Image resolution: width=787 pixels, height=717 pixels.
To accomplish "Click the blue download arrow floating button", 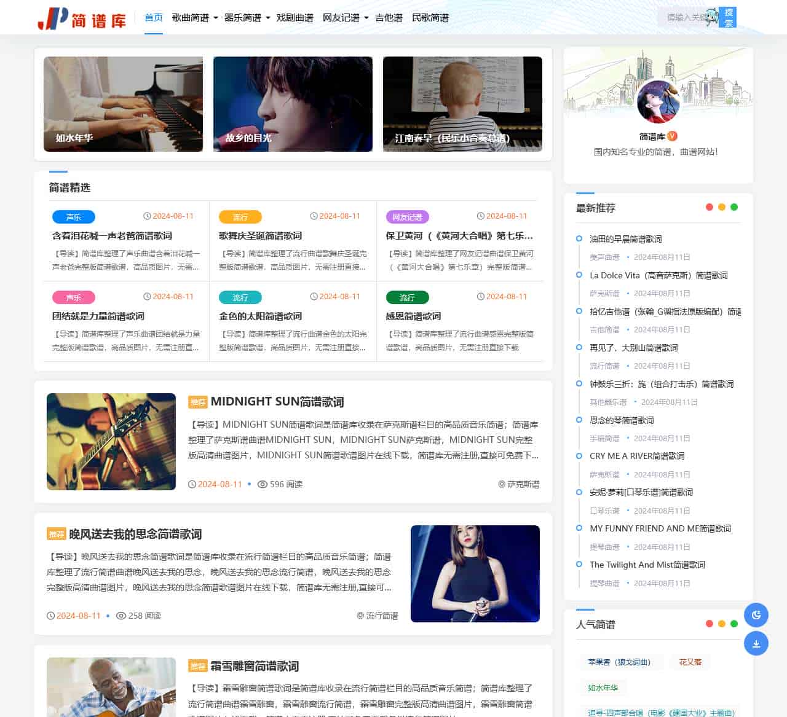I will pos(756,644).
